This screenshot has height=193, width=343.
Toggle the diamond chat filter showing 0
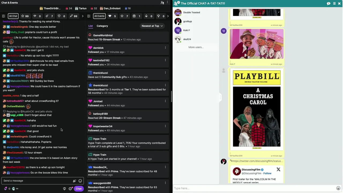pos(37,16)
